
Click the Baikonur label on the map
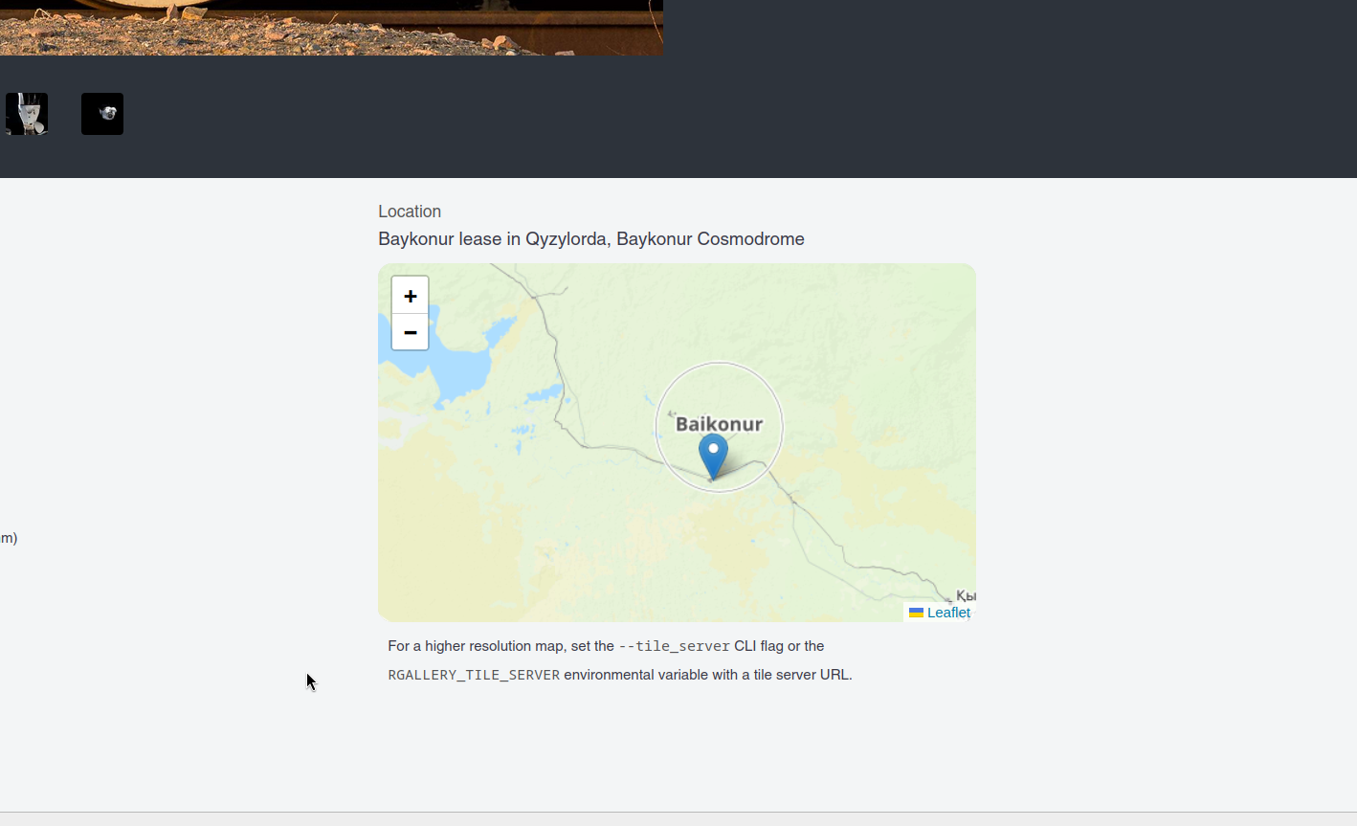(x=719, y=424)
